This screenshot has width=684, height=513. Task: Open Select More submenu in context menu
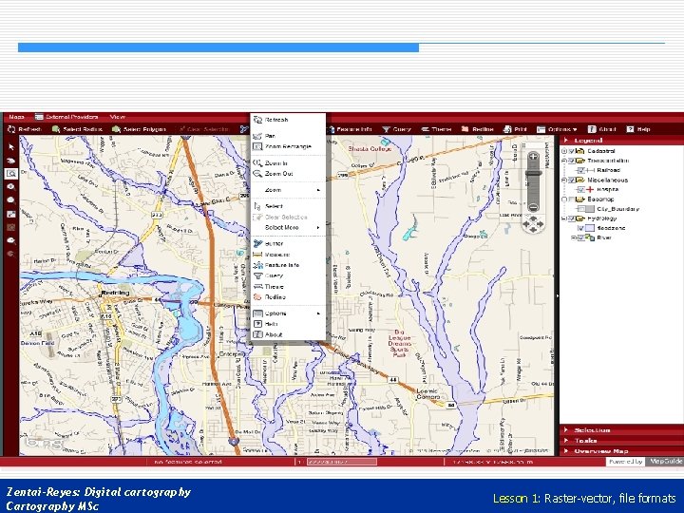[x=289, y=227]
